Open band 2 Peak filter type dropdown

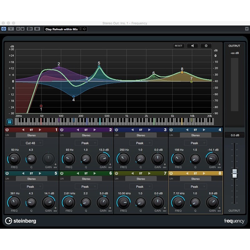[x=86, y=143]
